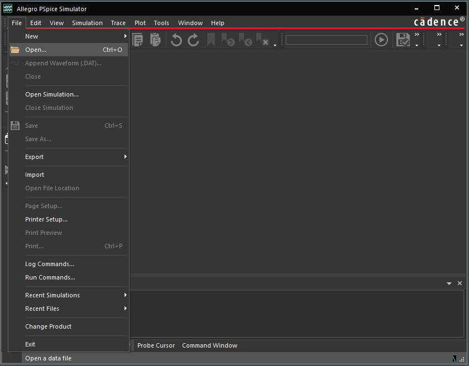Image resolution: width=469 pixels, height=366 pixels.
Task: Jump to the next bookmark icon
Action: 227,40
